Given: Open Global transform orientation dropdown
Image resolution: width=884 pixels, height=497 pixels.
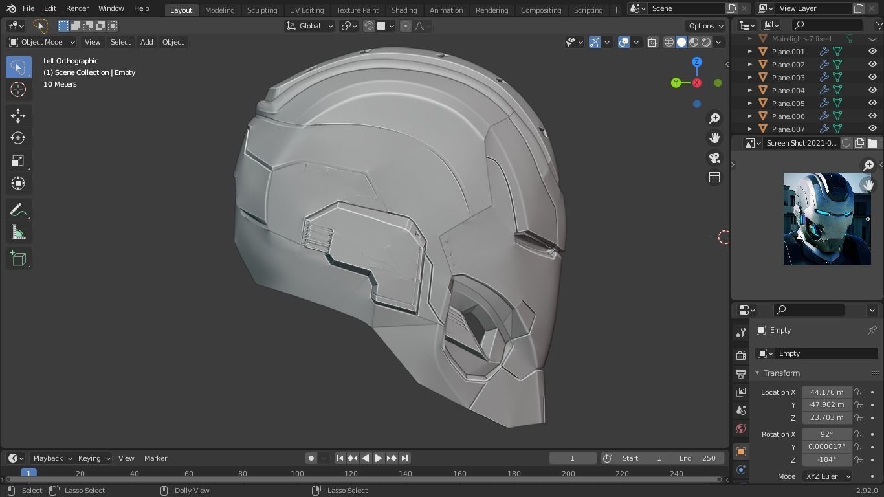Looking at the screenshot, I should click(310, 26).
